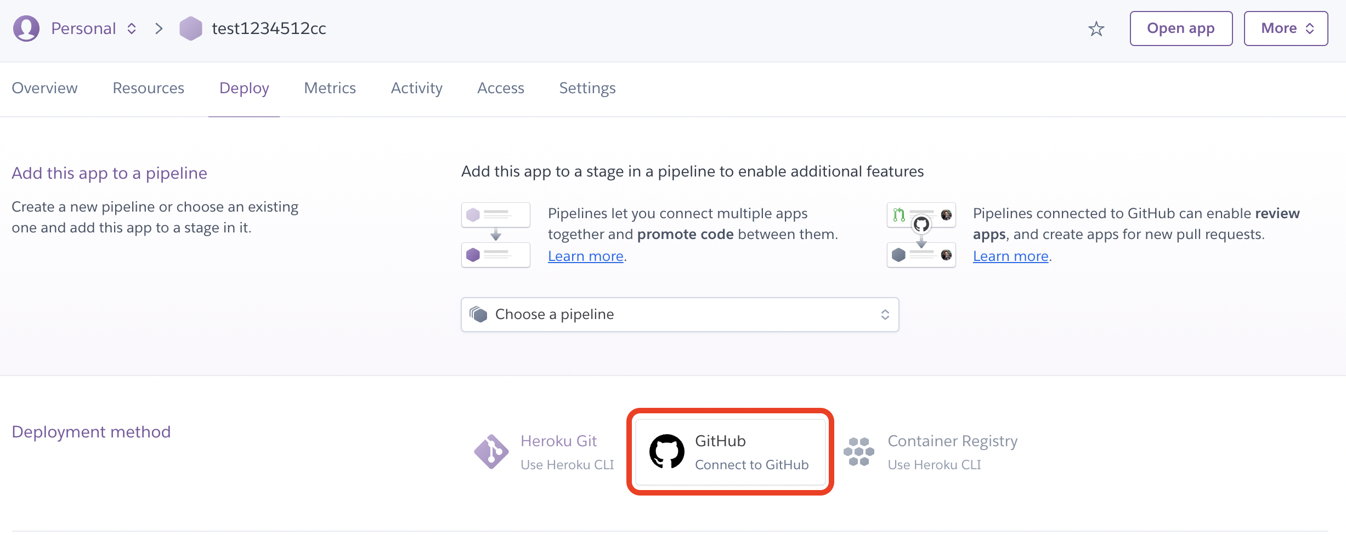This screenshot has height=535, width=1346.
Task: Click the Container Registry hexagons icon
Action: tap(858, 452)
